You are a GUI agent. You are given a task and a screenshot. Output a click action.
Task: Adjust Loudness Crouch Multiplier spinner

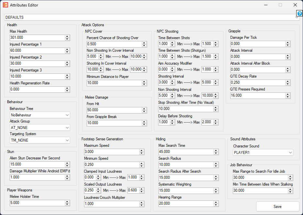142,204
